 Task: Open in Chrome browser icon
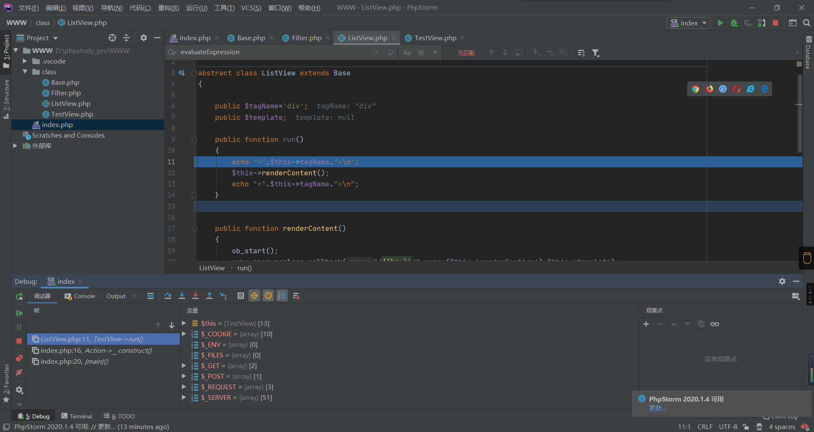tap(695, 89)
